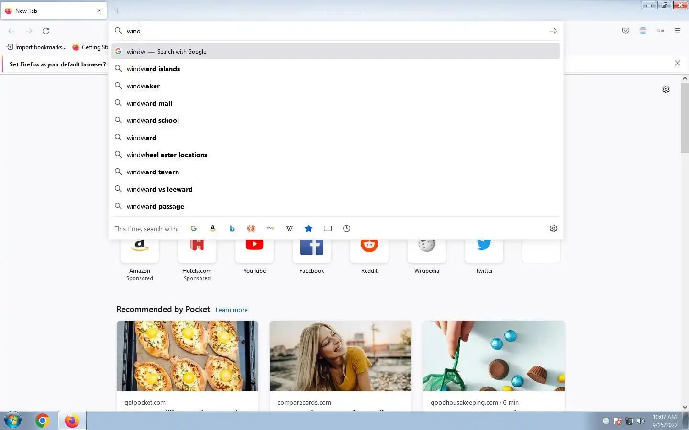
Task: Open the getpocket.com article thumbnail
Action: point(188,356)
